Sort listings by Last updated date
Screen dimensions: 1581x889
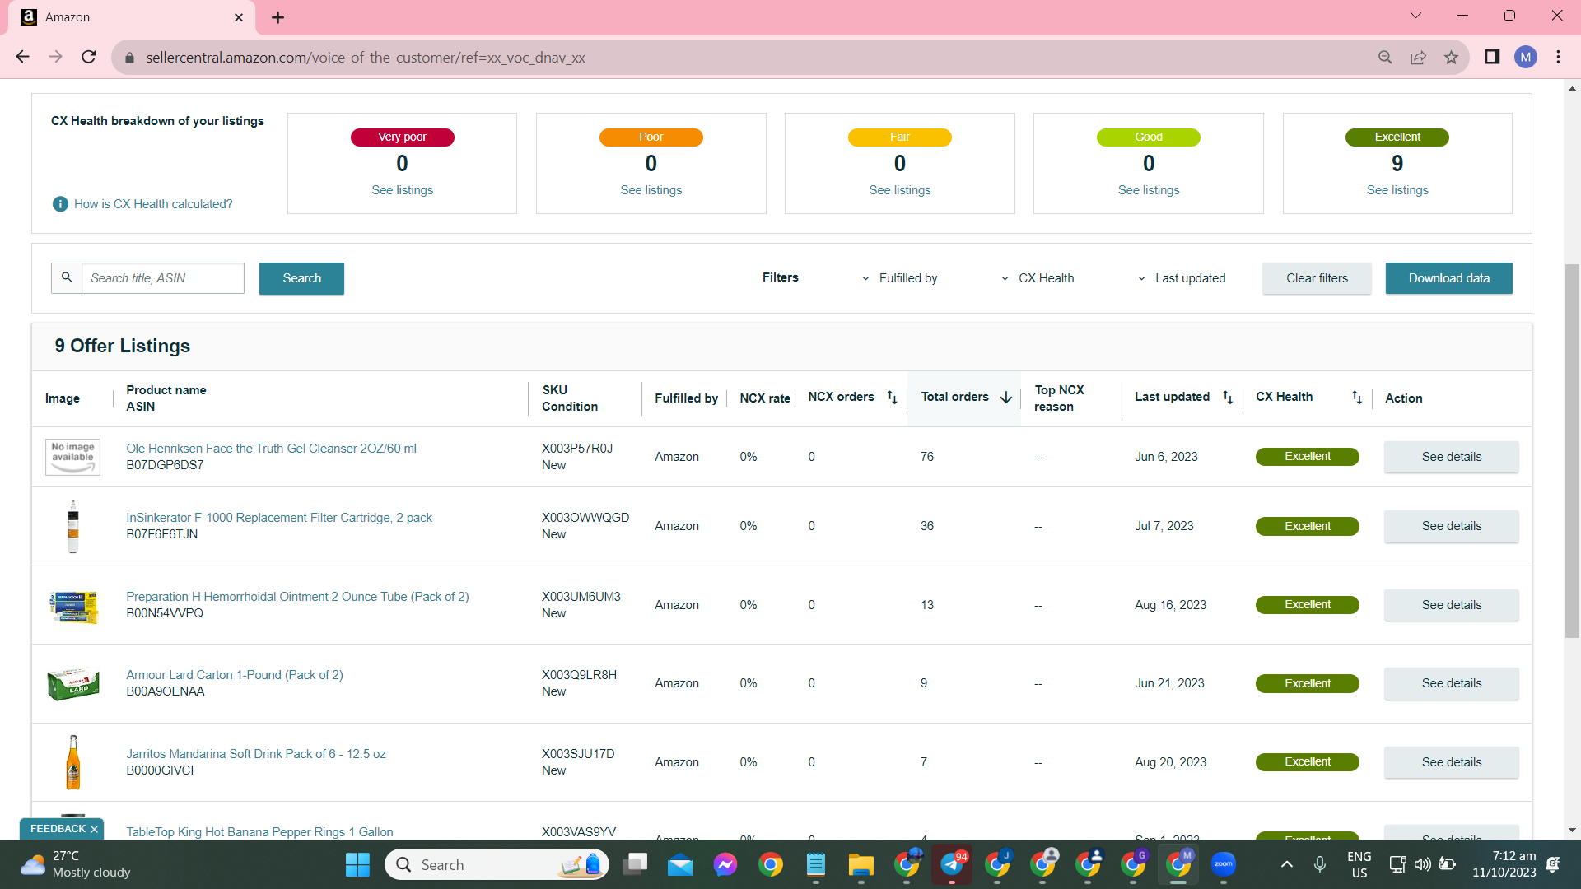pyautogui.click(x=1227, y=398)
